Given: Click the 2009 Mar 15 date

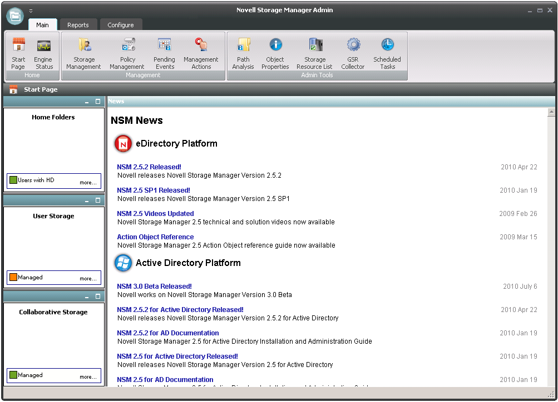Looking at the screenshot, I should coord(519,237).
